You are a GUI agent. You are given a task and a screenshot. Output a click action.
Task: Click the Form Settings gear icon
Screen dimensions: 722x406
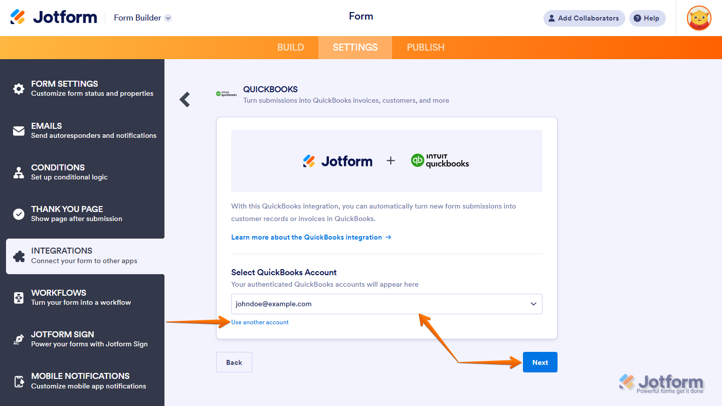click(19, 89)
